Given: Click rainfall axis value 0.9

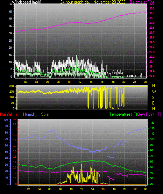Looking at the screenshot, I should 15,135.
